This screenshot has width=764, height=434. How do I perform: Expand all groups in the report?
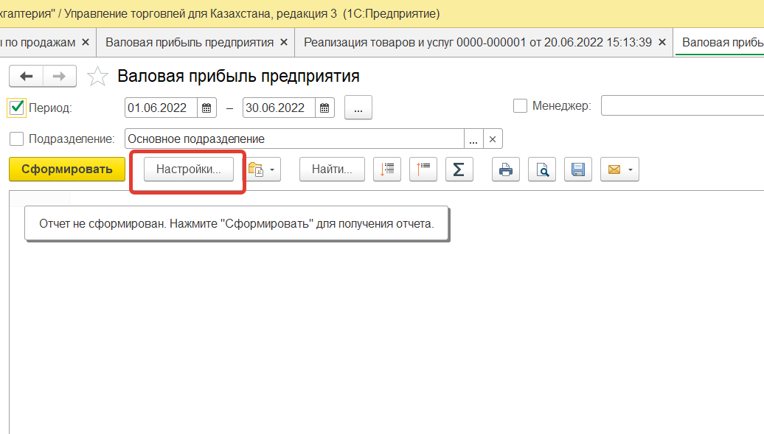tap(387, 169)
